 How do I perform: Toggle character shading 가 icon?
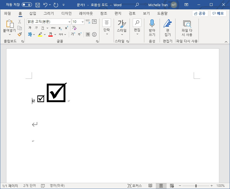pyautogui.click(x=88, y=34)
